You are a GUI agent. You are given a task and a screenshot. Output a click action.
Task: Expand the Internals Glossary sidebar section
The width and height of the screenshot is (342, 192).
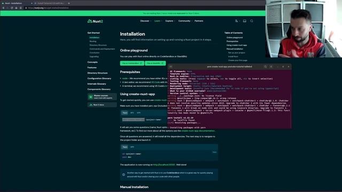coord(97,84)
